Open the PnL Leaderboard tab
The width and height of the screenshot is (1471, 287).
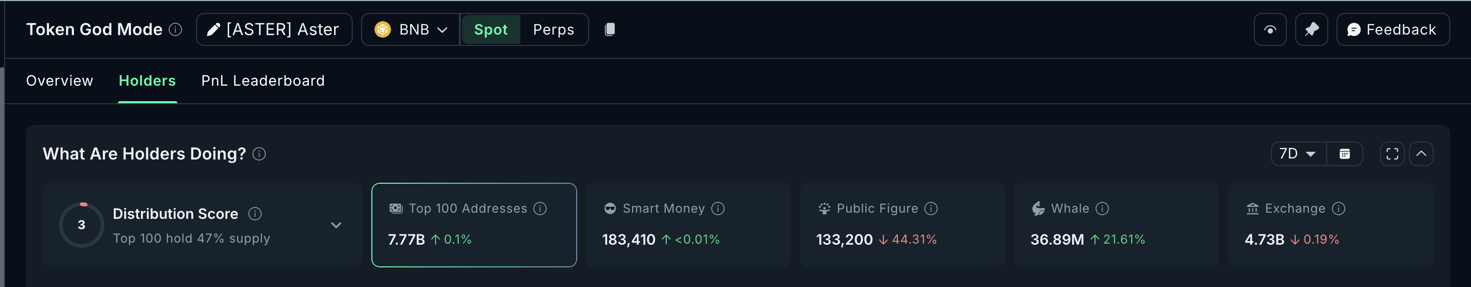click(x=263, y=81)
